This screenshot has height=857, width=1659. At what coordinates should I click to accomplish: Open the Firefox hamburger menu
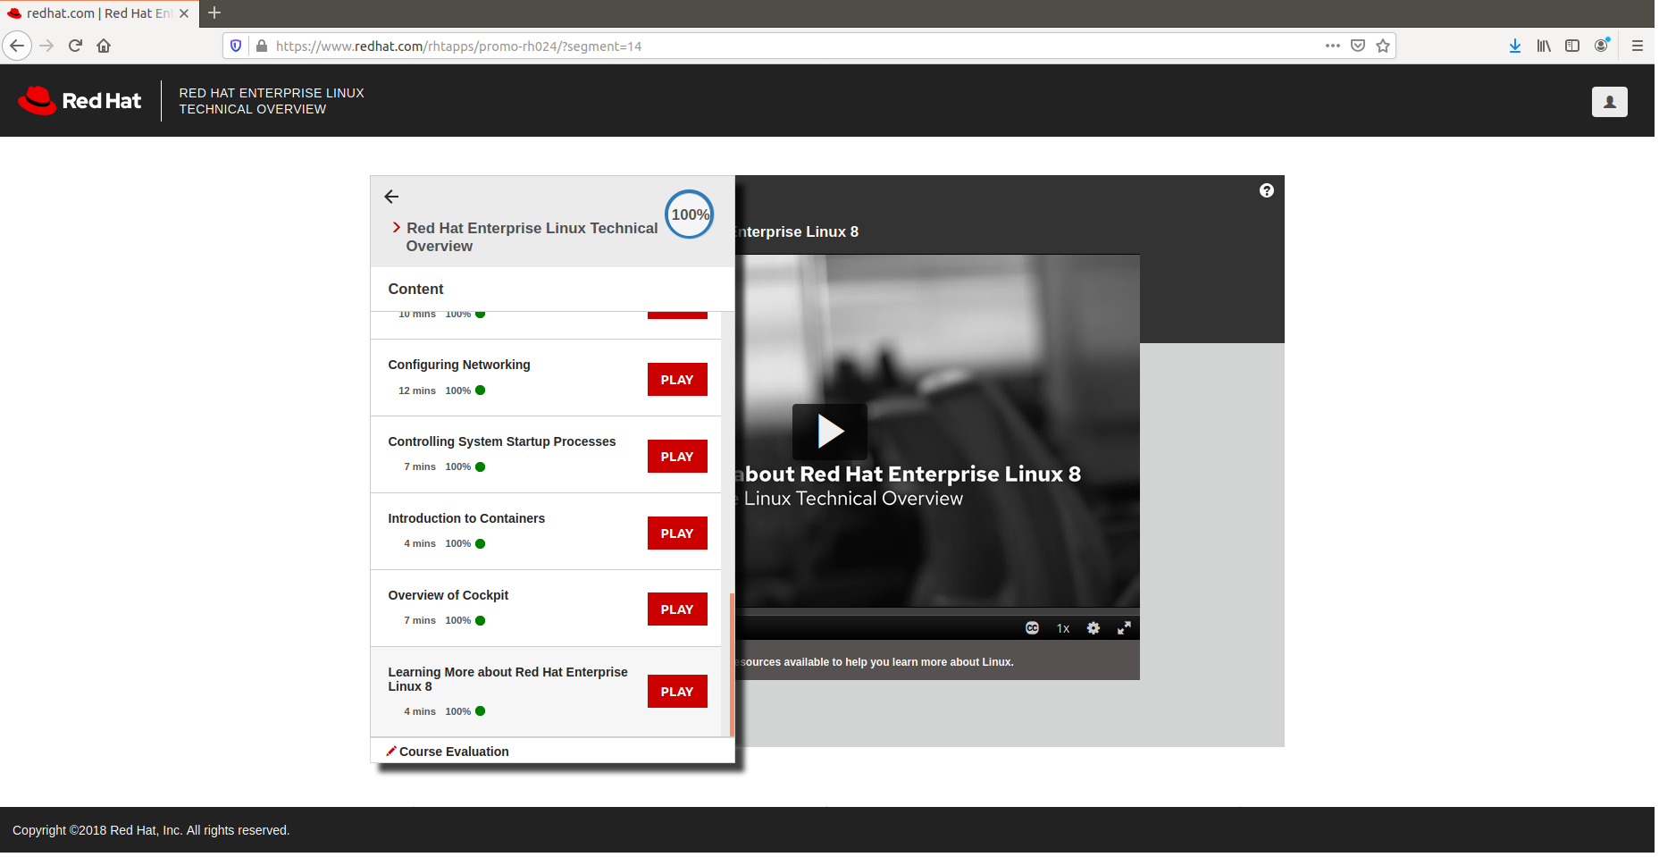pos(1638,46)
